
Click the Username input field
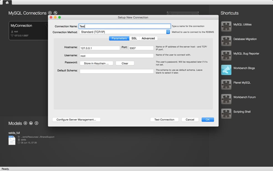(x=117, y=56)
